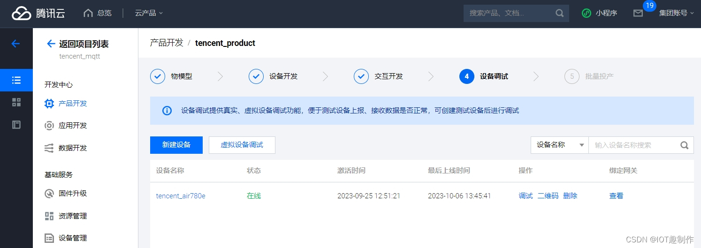The height and width of the screenshot is (248, 701).
Task: Click the 产品开发 breadcrumb link
Action: [167, 43]
